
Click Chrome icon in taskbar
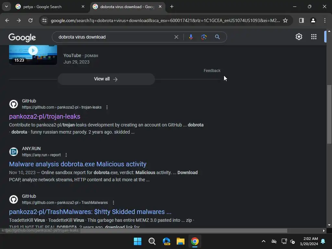click(x=195, y=241)
